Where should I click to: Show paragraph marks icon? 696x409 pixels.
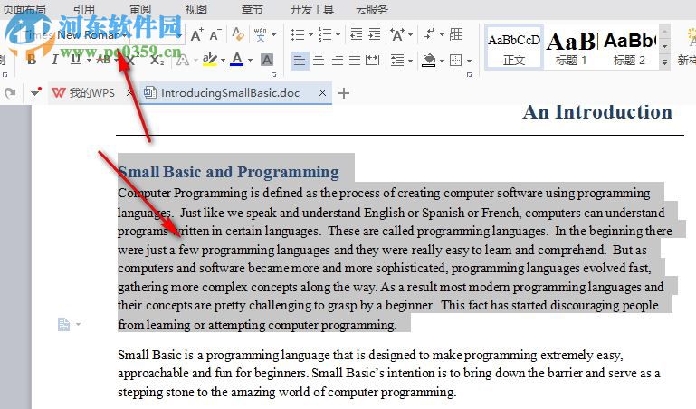pyautogui.click(x=429, y=33)
